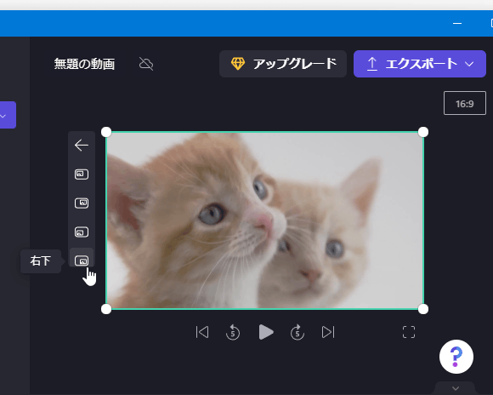Select the top-left picture-in-picture position
The width and height of the screenshot is (493, 395).
click(82, 175)
